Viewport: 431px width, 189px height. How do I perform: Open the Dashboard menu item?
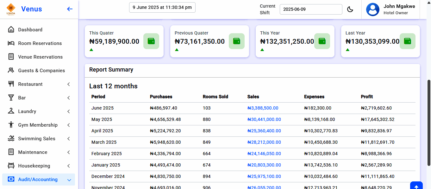30,30
